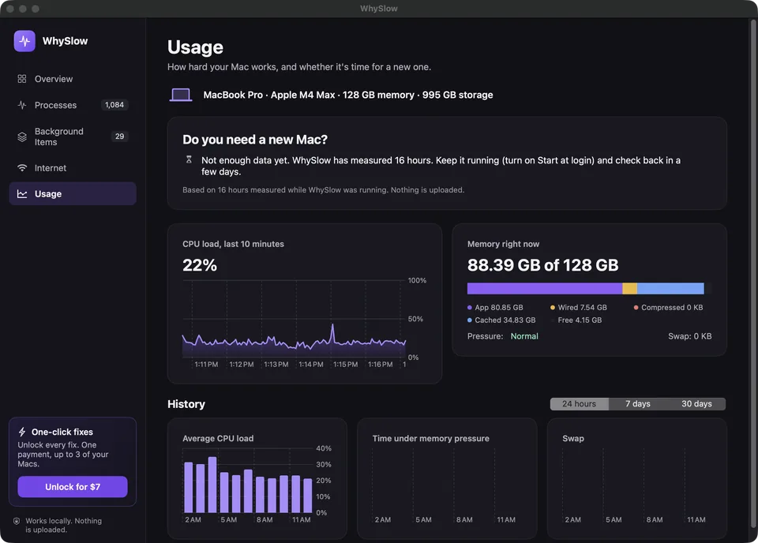
Task: Click the Background Items count badge 29
Action: pyautogui.click(x=119, y=137)
